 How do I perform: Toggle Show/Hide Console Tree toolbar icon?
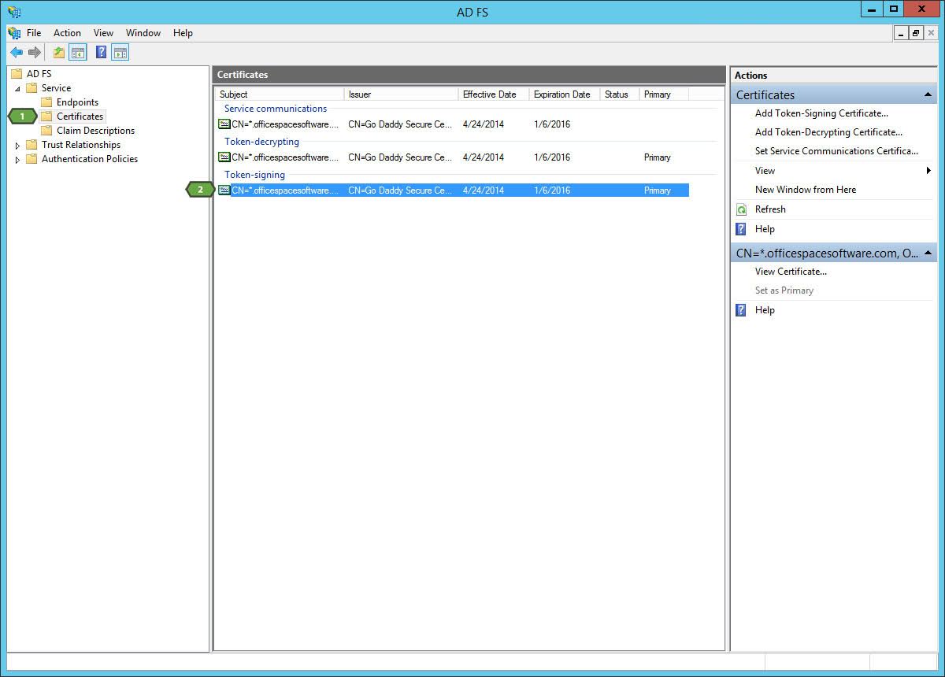pos(78,53)
